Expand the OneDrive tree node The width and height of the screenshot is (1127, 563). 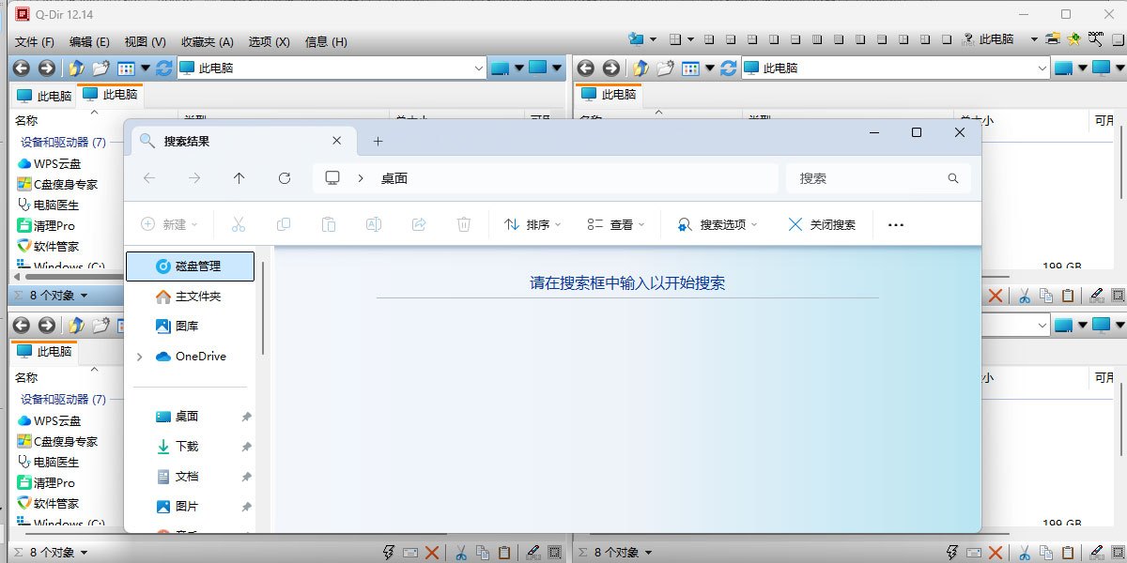coord(139,357)
